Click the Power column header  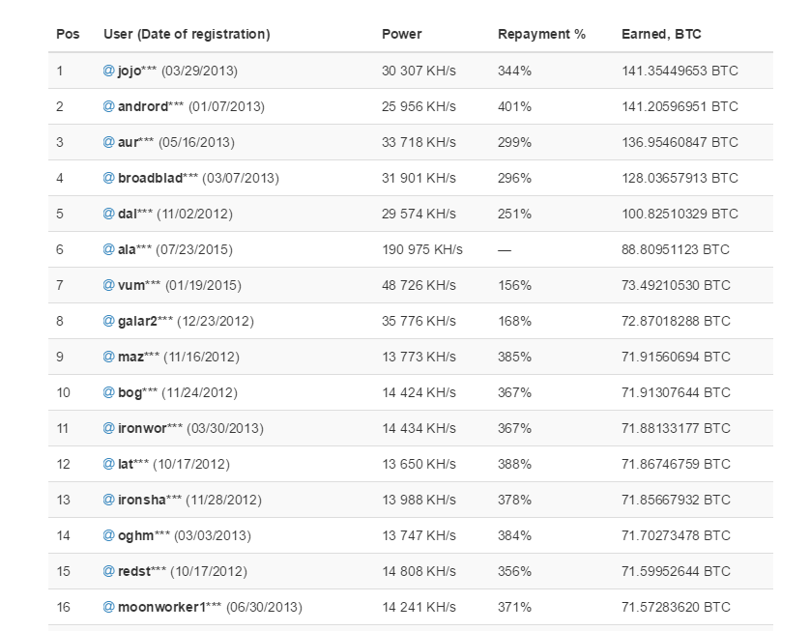click(x=402, y=34)
